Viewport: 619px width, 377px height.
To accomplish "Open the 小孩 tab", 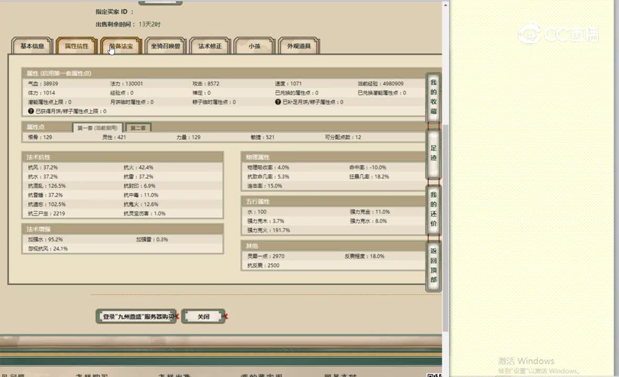I will tap(254, 46).
